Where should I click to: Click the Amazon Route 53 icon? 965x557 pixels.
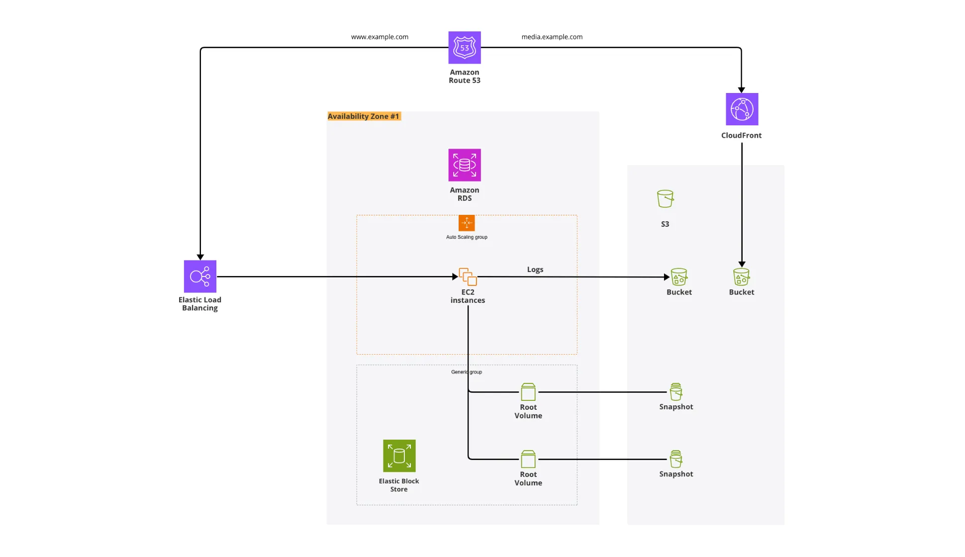point(464,48)
